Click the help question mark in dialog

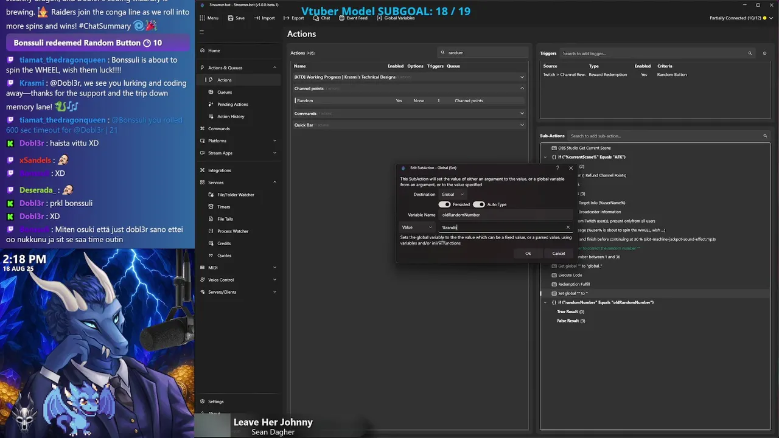557,168
